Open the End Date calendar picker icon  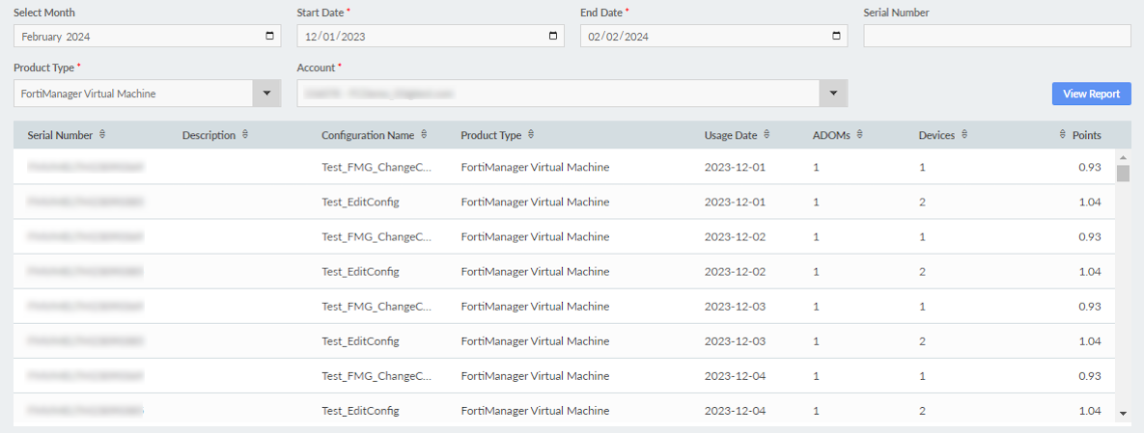click(836, 37)
